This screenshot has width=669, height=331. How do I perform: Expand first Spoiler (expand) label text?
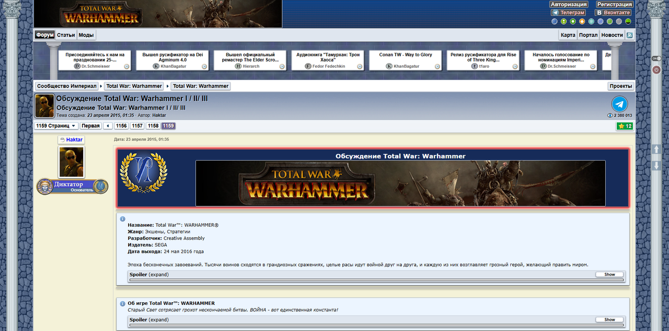tap(149, 275)
